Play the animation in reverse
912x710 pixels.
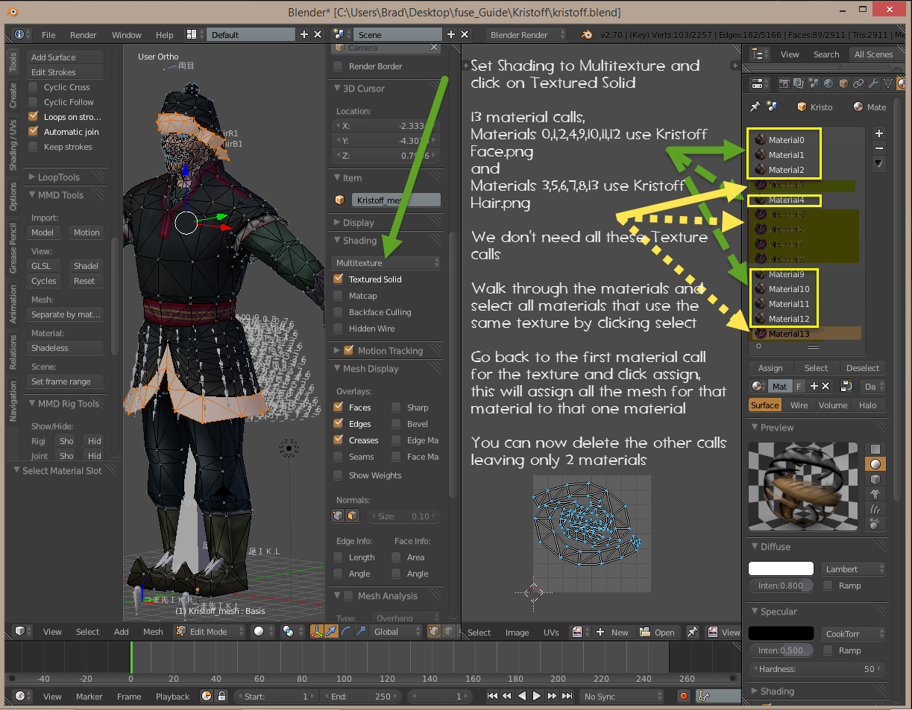[522, 696]
